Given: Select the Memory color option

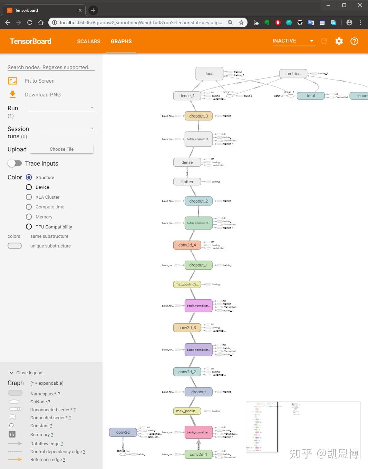Looking at the screenshot, I should (29, 217).
